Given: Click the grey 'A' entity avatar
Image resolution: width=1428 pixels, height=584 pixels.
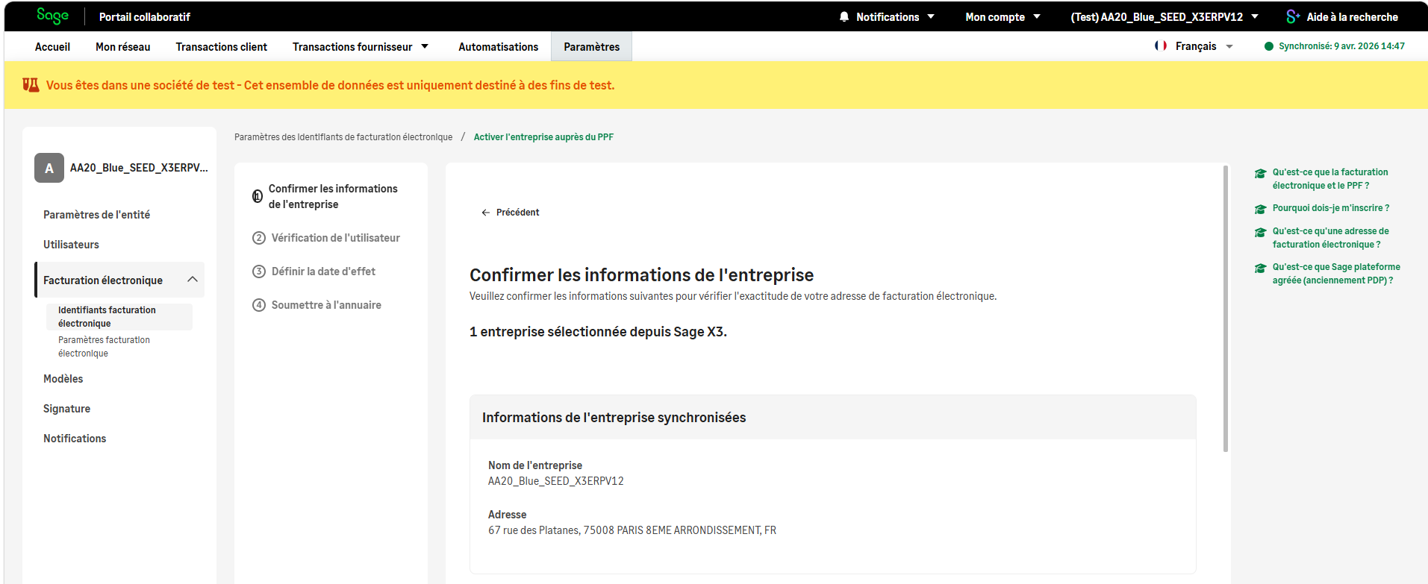Looking at the screenshot, I should coord(49,168).
